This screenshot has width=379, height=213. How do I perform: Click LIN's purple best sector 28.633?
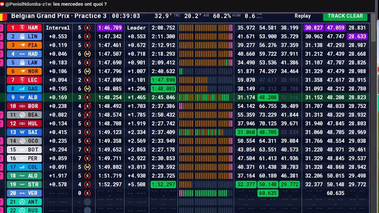click(358, 36)
